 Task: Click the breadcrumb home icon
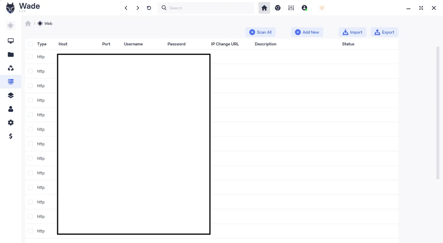28,23
